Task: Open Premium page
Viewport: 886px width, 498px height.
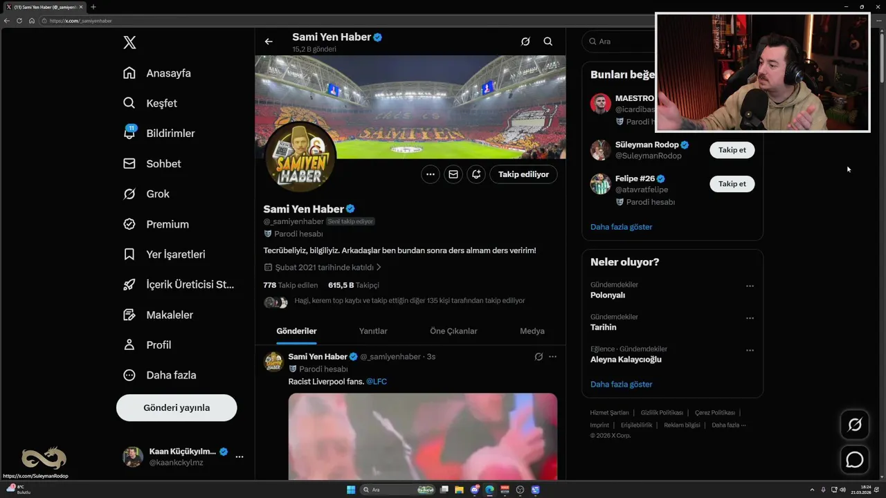Action: click(x=156, y=224)
